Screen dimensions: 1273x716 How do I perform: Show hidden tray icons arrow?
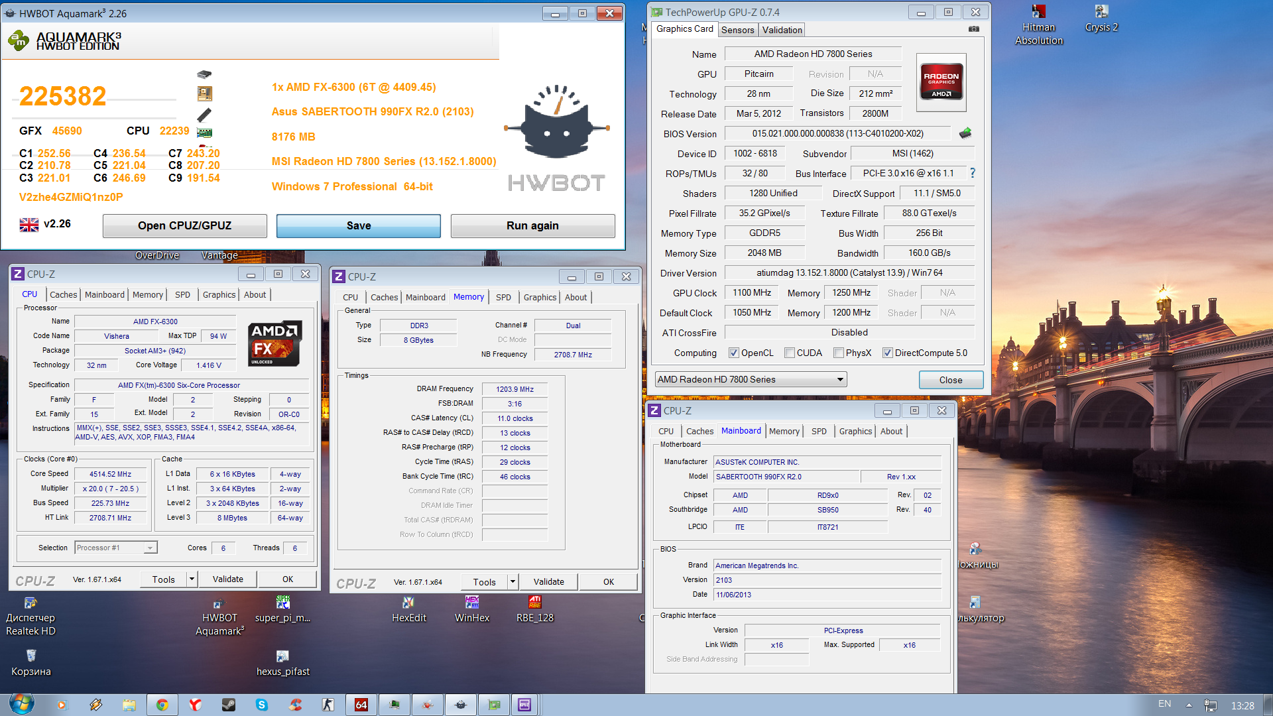click(1189, 705)
